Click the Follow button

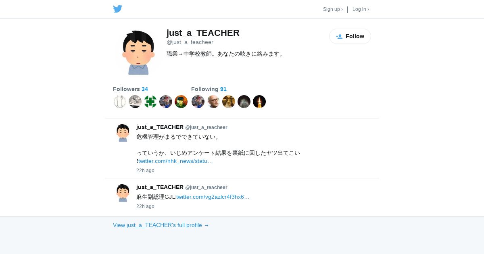tap(350, 36)
